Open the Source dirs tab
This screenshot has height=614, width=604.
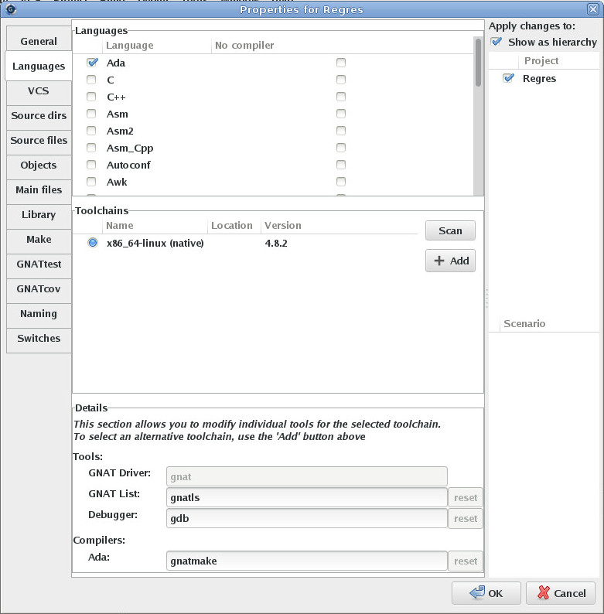point(39,115)
